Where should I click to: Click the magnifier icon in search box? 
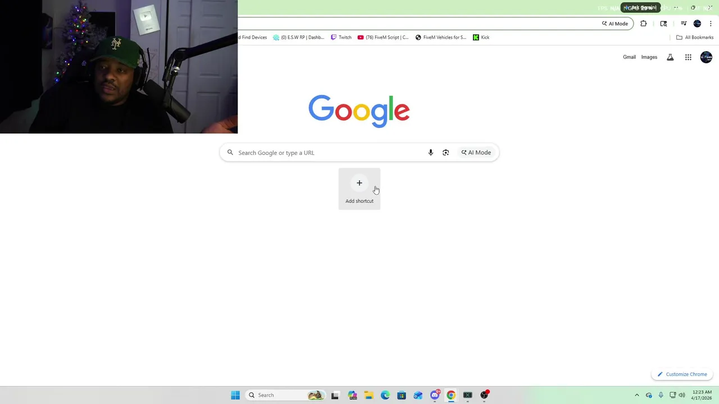(230, 153)
